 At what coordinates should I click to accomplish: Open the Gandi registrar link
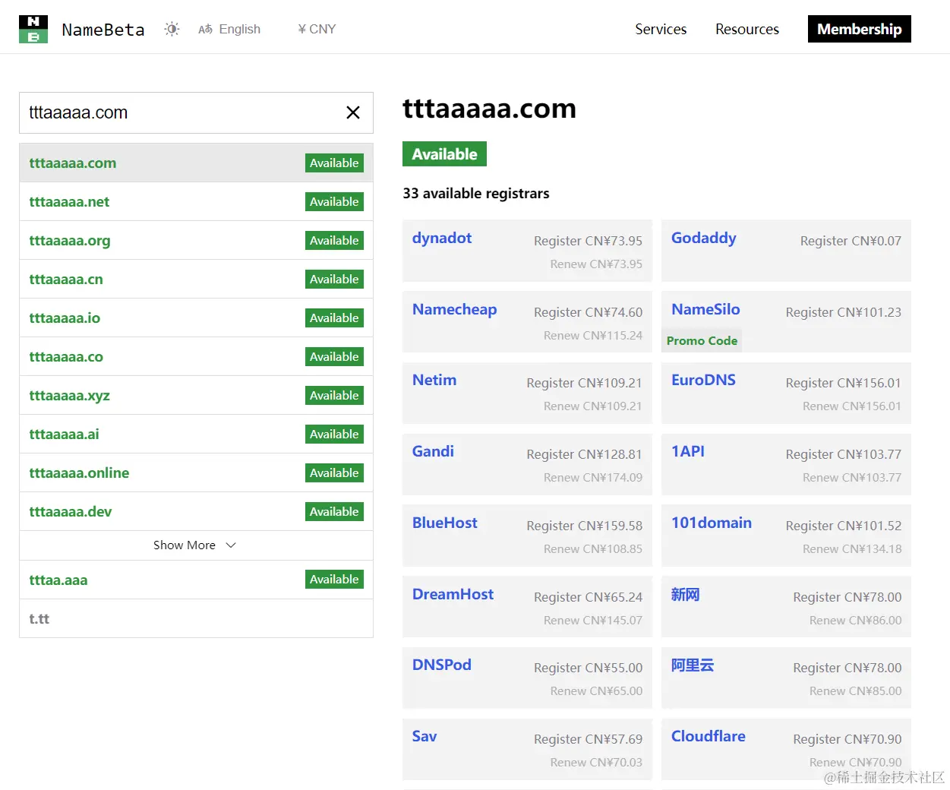(x=433, y=451)
